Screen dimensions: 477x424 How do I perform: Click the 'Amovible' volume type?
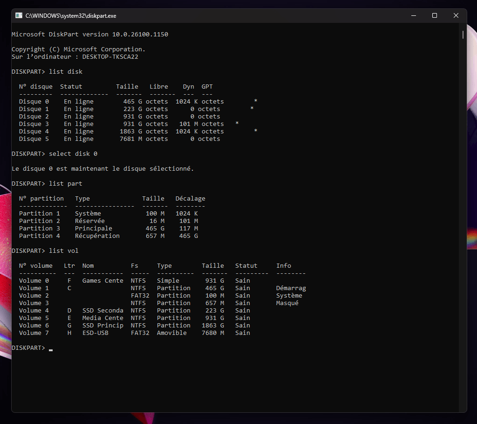(172, 333)
